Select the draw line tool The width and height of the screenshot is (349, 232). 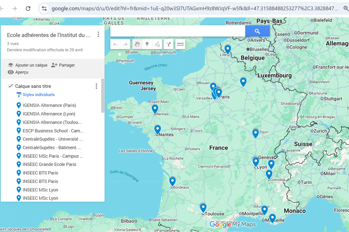click(157, 44)
